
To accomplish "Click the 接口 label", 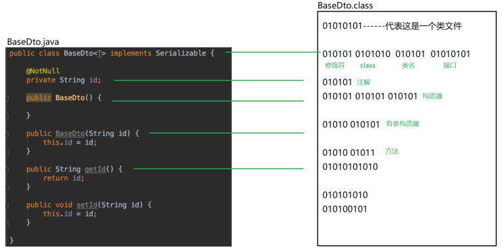I will tap(450, 66).
